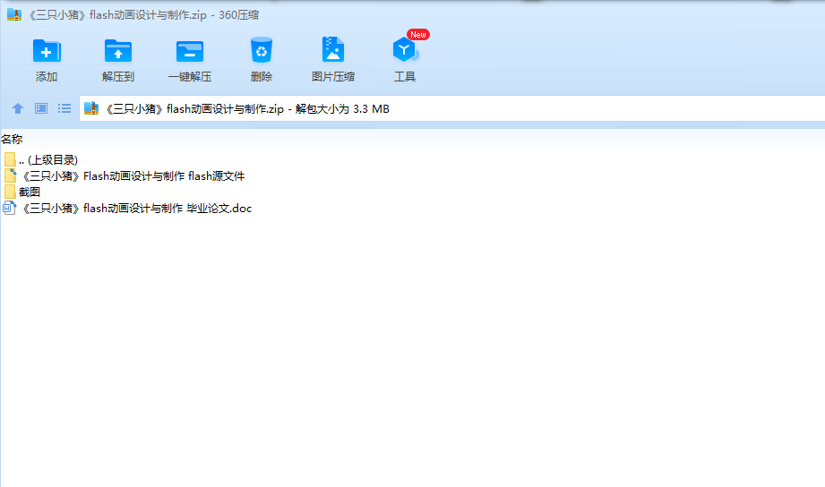Click the folder icon of 截图

click(x=10, y=192)
